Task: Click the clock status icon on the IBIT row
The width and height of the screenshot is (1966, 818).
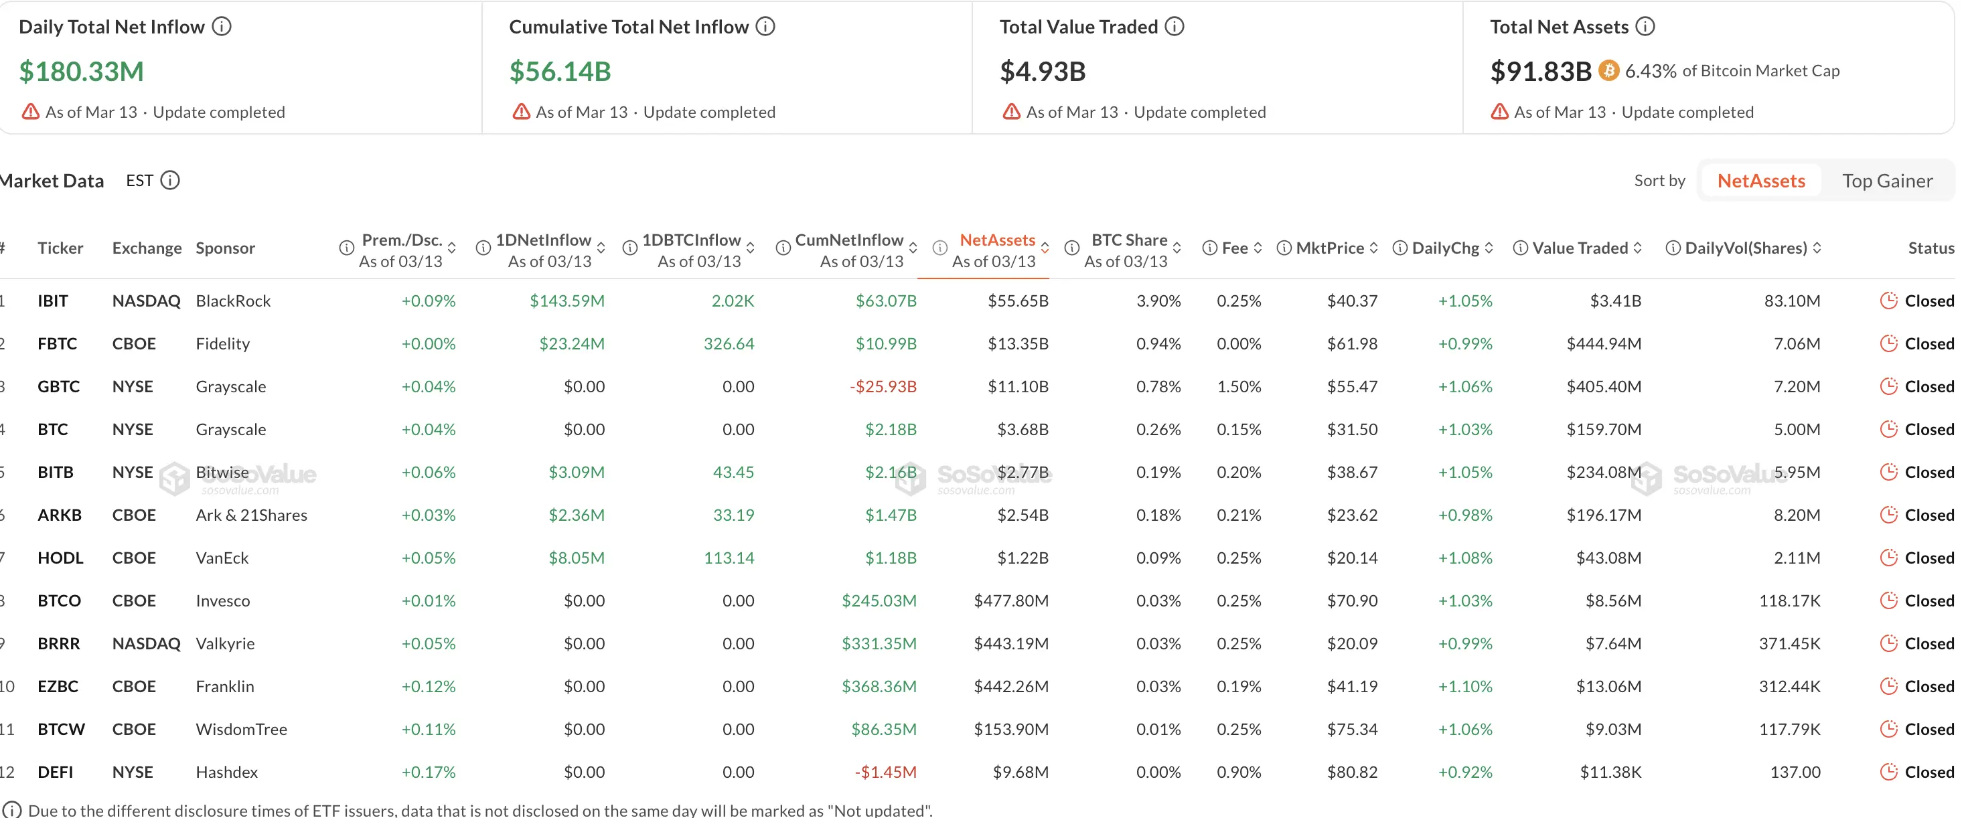Action: [x=1890, y=300]
